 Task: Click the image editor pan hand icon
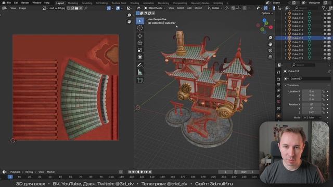(x=129, y=22)
